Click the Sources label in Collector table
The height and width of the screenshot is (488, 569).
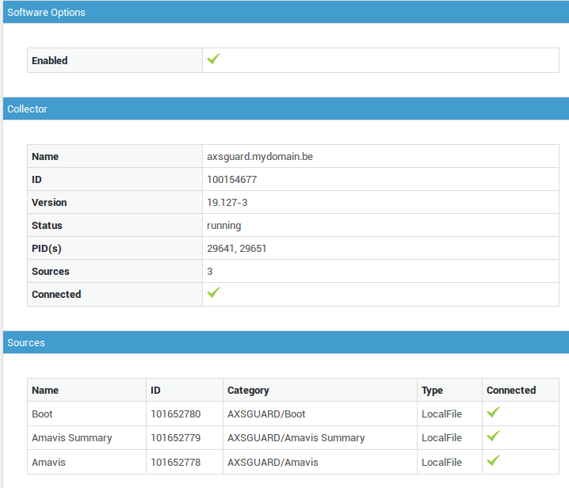point(51,272)
